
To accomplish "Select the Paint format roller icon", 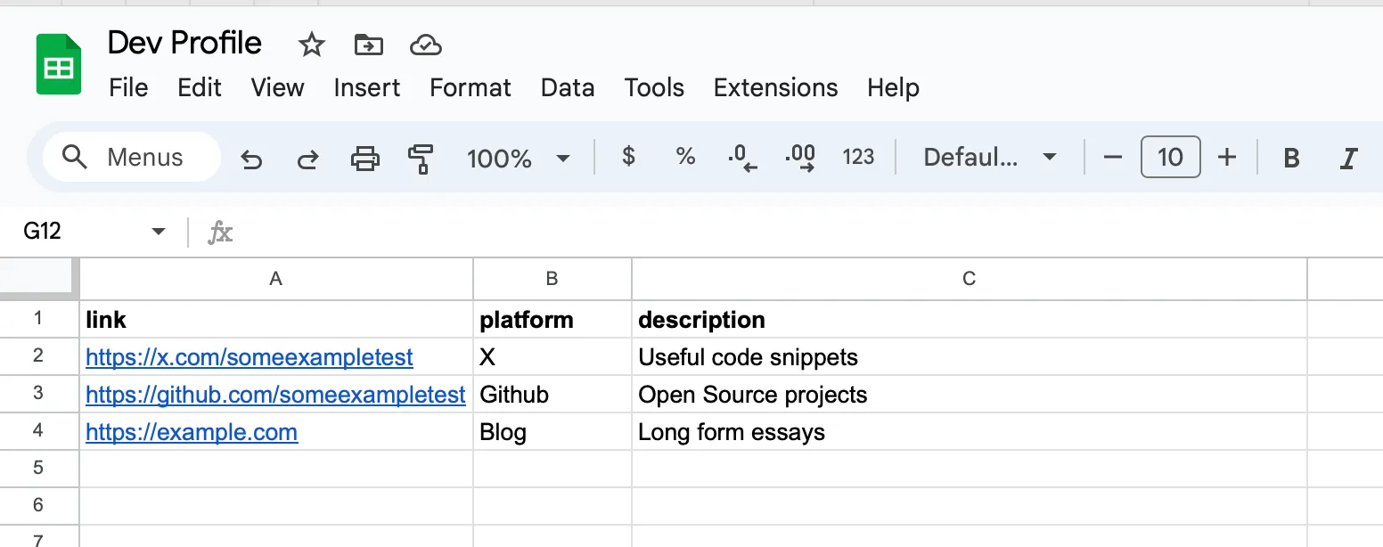I will click(x=420, y=159).
